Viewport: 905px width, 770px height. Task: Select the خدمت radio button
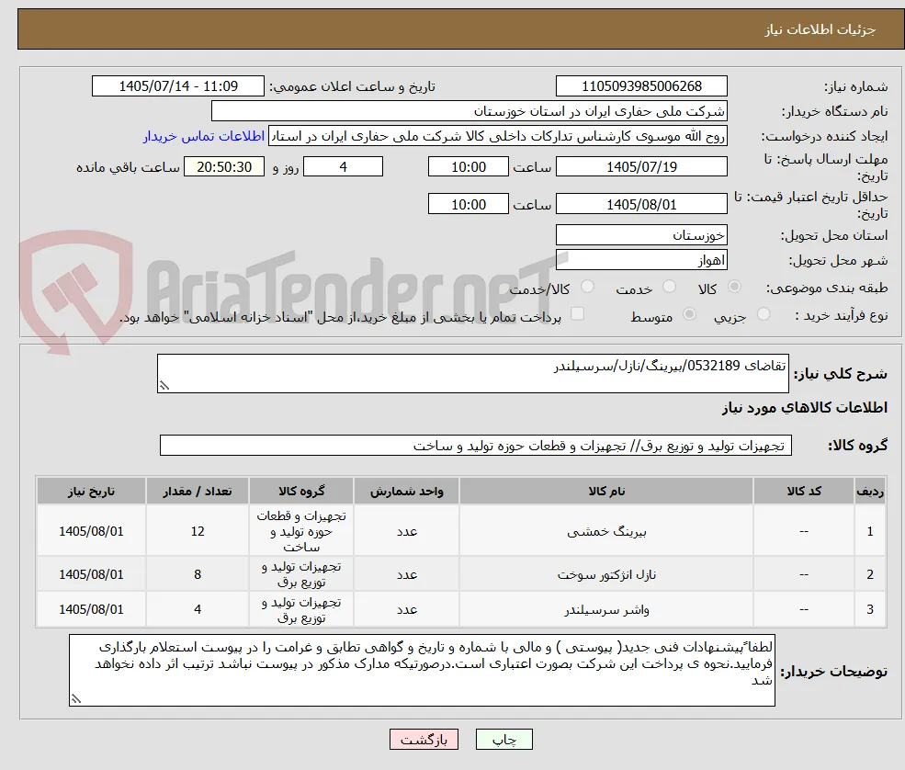pos(669,287)
